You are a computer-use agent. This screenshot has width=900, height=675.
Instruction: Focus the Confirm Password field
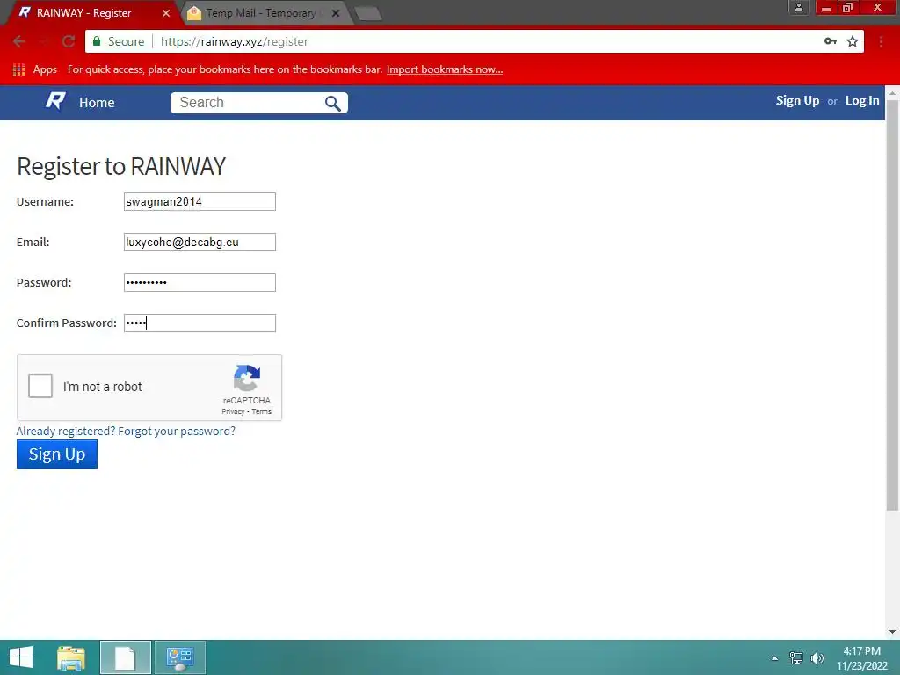[200, 323]
